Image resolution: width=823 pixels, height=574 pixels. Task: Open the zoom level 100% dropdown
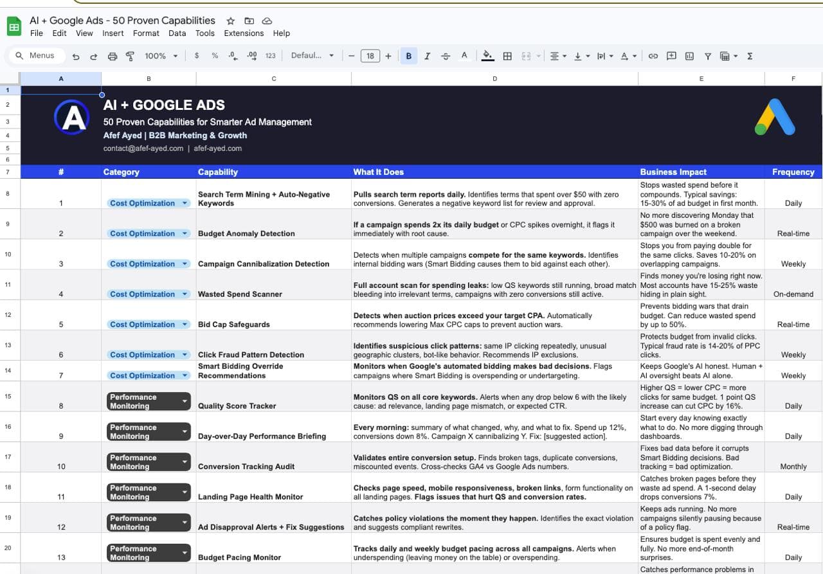point(161,56)
